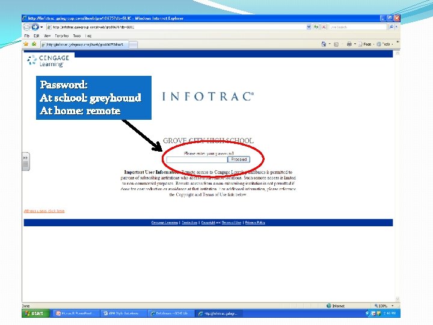Expand the Home button dropdown arrow
The width and height of the screenshot is (433, 325).
click(330, 44)
